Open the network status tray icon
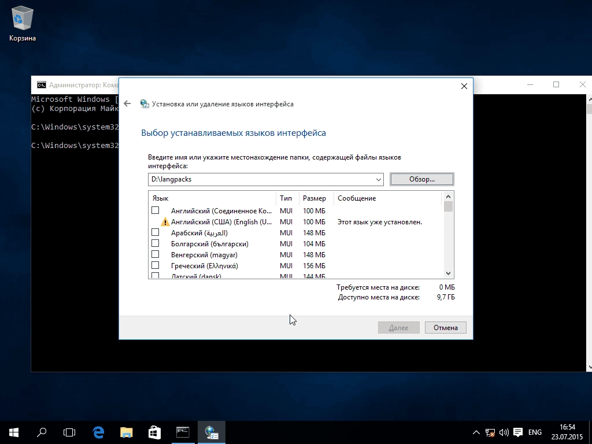The height and width of the screenshot is (444, 592). point(490,432)
